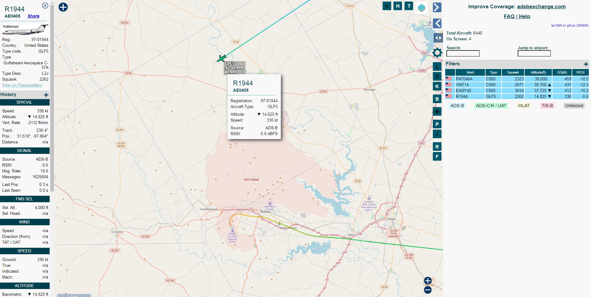Toggle the B map option button
591x297 pixels.
[x=437, y=99]
